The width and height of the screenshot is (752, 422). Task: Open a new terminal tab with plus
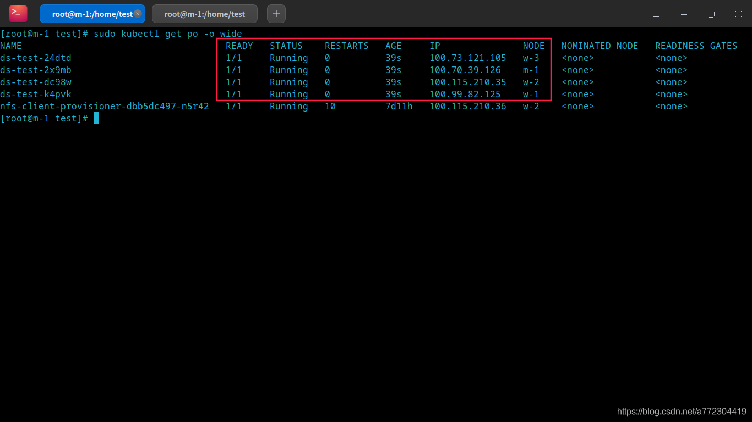276,14
